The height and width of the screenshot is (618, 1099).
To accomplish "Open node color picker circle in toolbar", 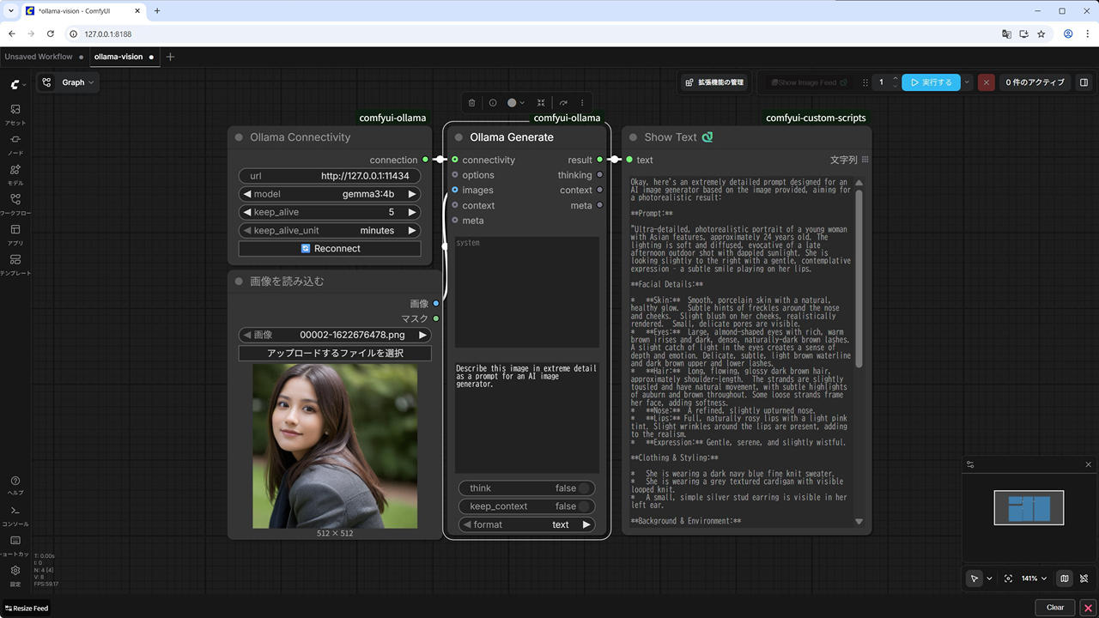I will 513,103.
